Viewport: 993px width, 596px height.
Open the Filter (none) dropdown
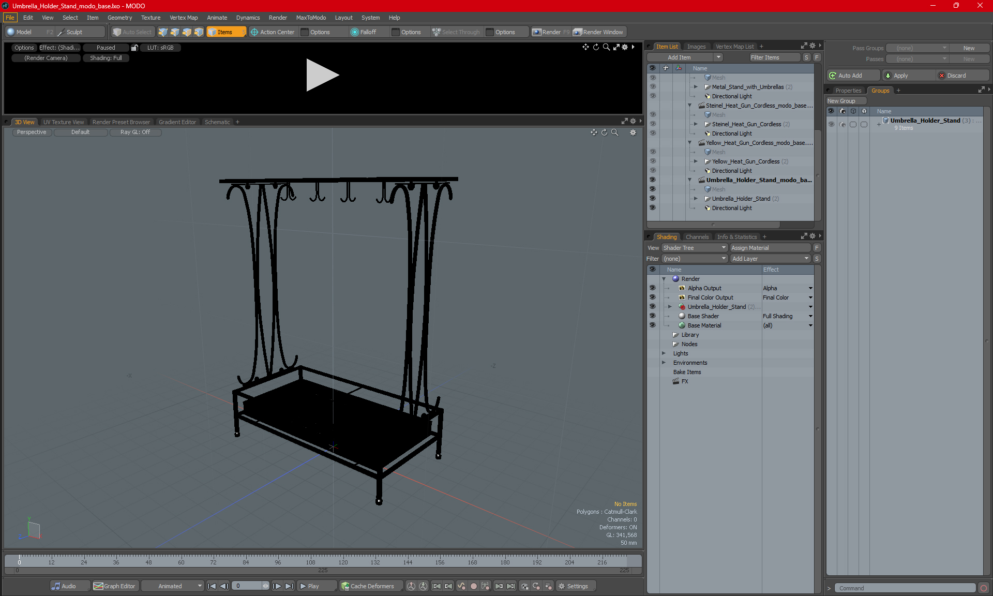pyautogui.click(x=695, y=259)
